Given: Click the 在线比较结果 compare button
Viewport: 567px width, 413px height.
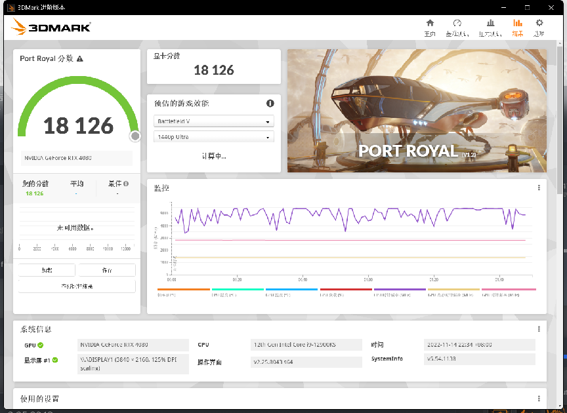Looking at the screenshot, I should point(76,285).
